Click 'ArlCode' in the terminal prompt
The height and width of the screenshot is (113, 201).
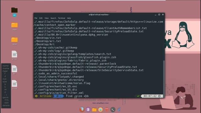pyautogui.click(x=46, y=96)
